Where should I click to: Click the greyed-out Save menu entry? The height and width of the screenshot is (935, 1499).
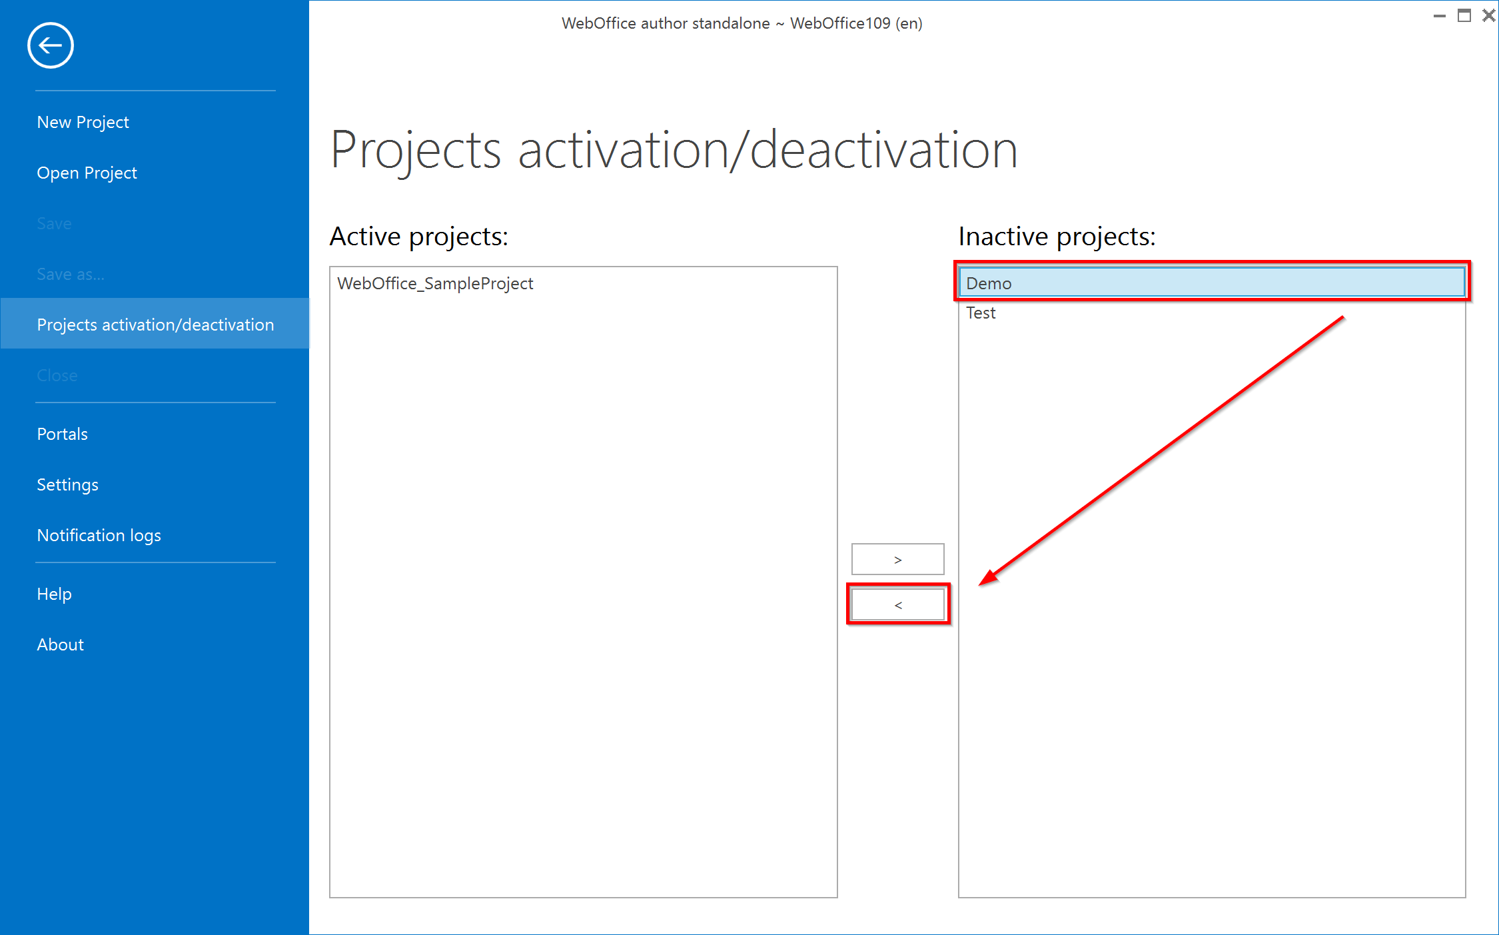[x=54, y=223]
